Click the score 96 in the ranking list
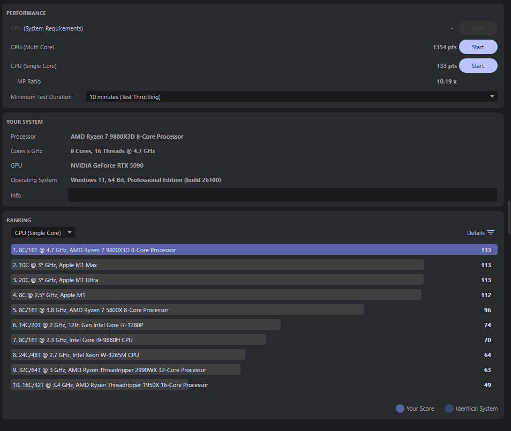Viewport: 511px width, 431px height. (487, 310)
